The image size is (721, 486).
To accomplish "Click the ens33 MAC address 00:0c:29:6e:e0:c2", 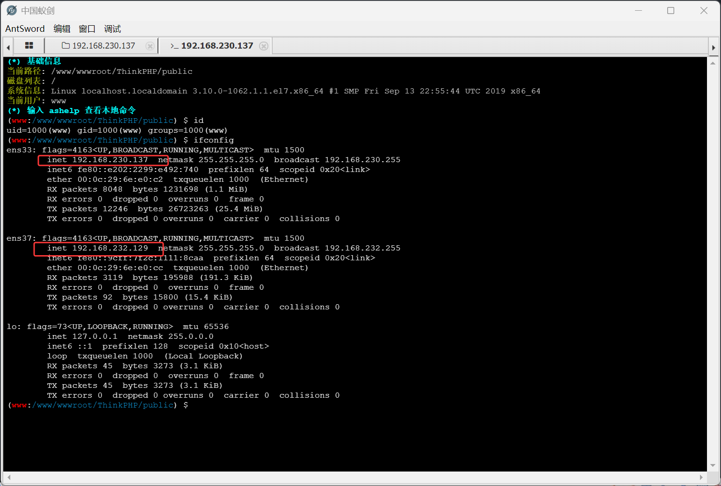I will [120, 179].
